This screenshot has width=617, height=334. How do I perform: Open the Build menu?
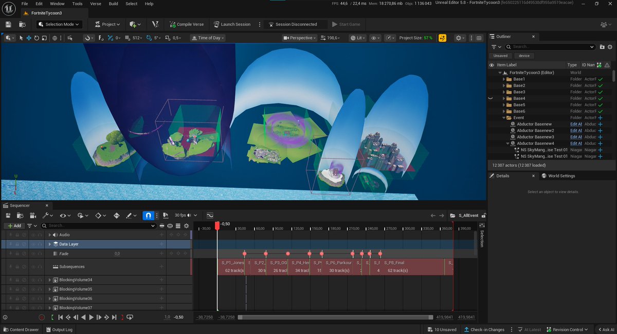(x=113, y=4)
